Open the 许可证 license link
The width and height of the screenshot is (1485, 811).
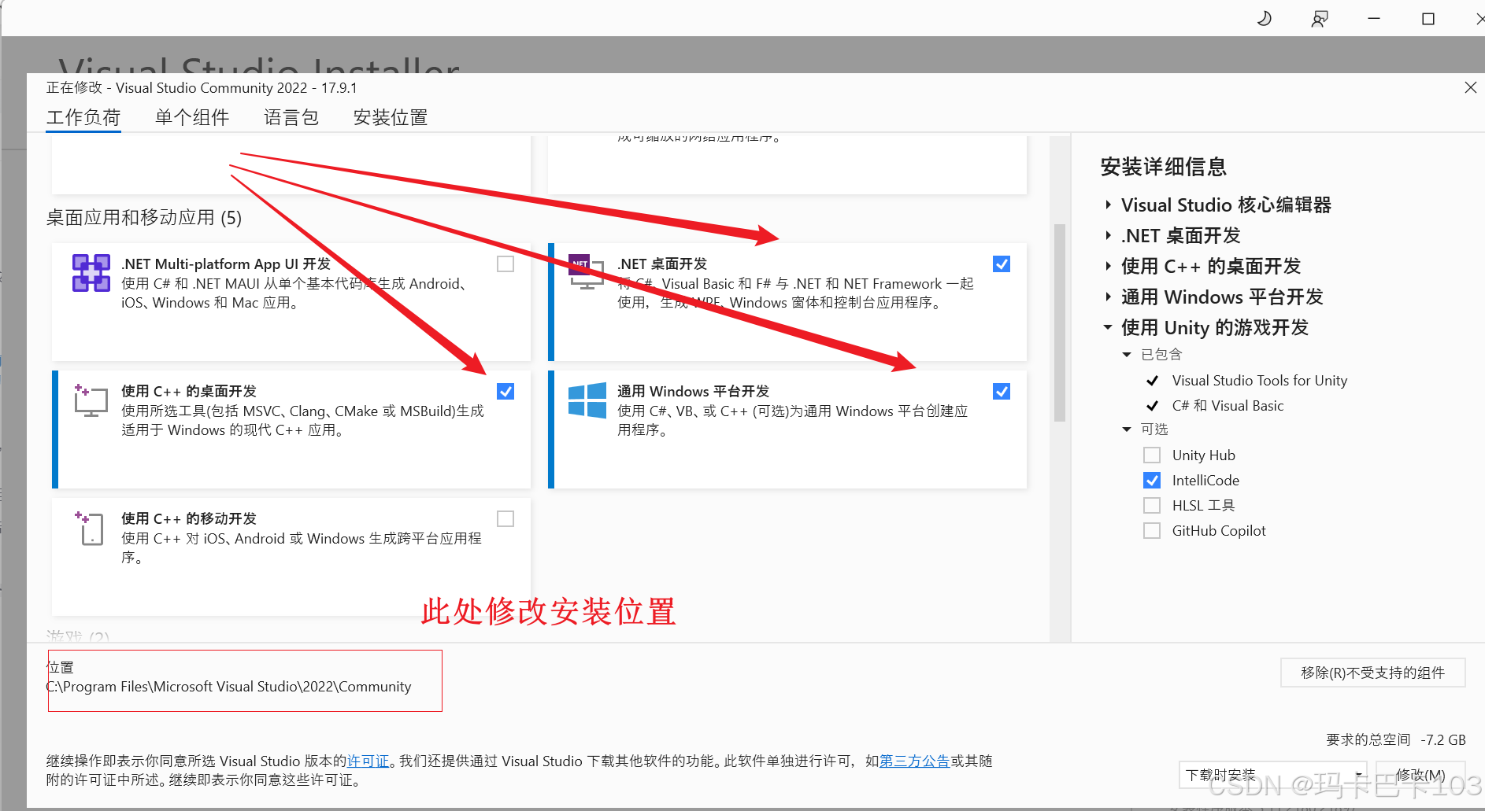[x=368, y=761]
